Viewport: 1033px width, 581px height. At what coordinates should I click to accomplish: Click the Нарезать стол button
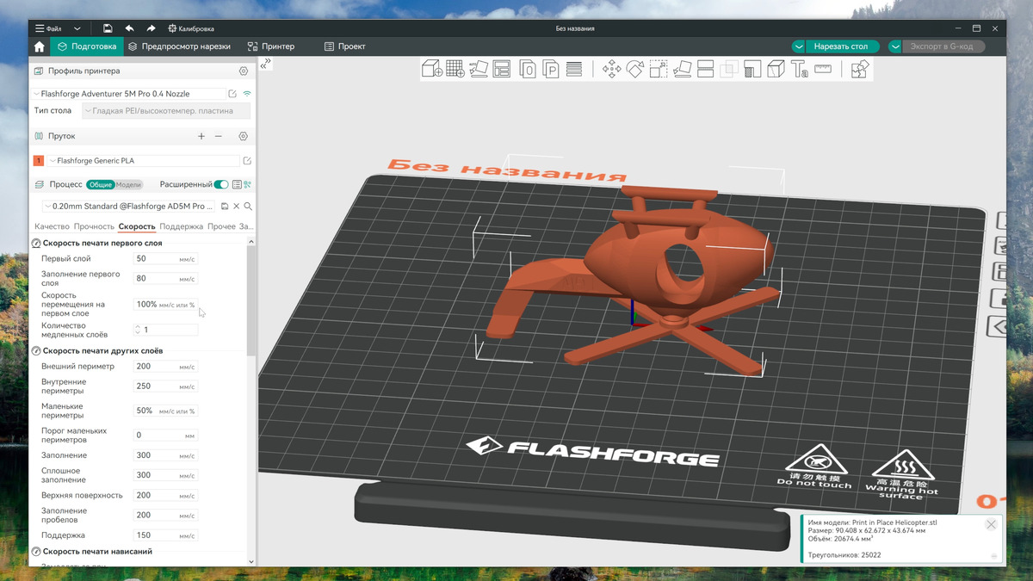coord(840,46)
